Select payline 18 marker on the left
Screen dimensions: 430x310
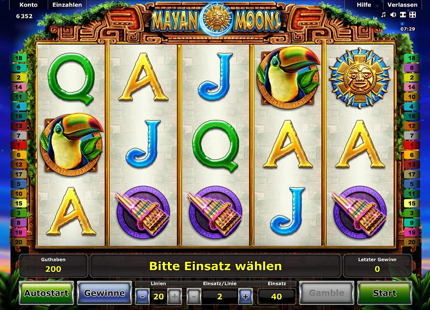tap(19, 58)
